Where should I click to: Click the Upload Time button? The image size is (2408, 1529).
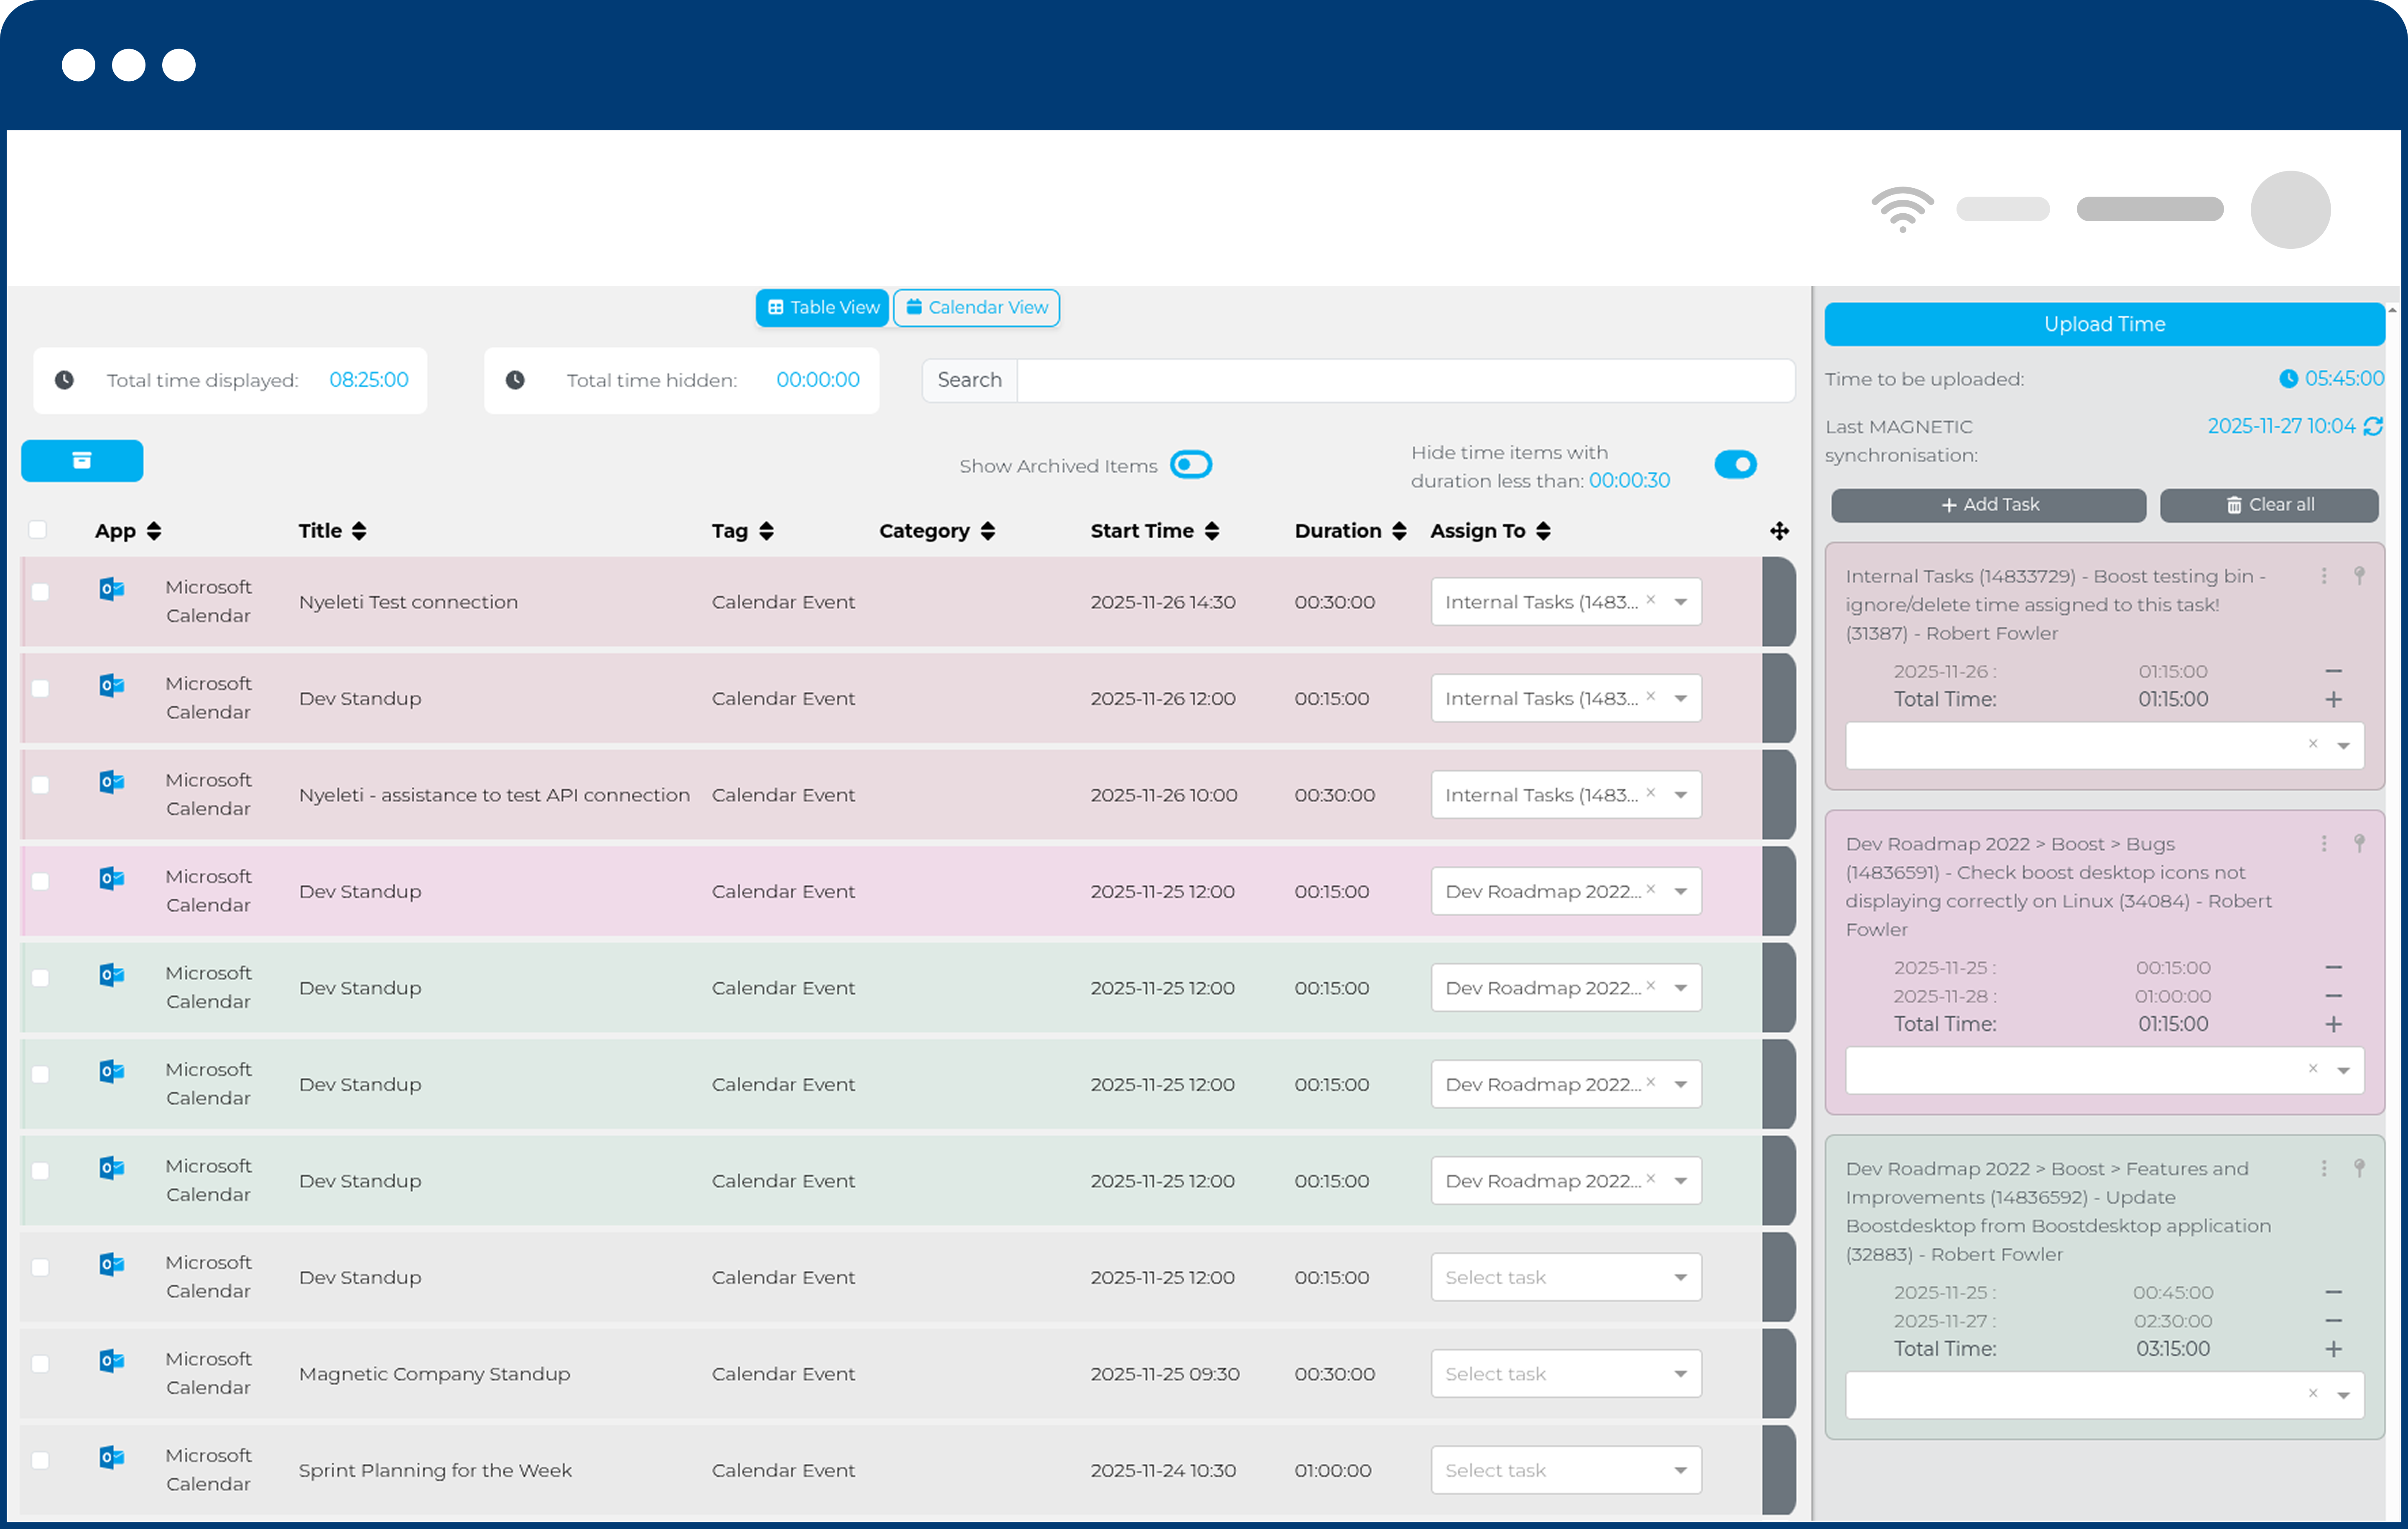[2104, 324]
